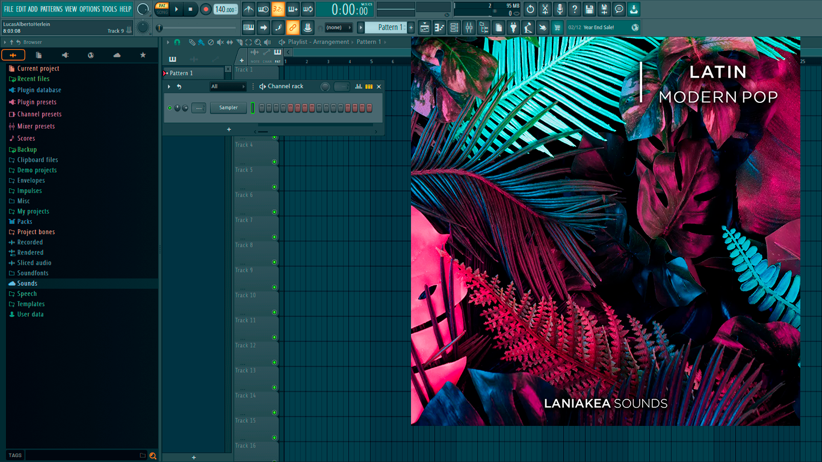The image size is (822, 462).
Task: Open the FILE menu
Action: (x=8, y=9)
